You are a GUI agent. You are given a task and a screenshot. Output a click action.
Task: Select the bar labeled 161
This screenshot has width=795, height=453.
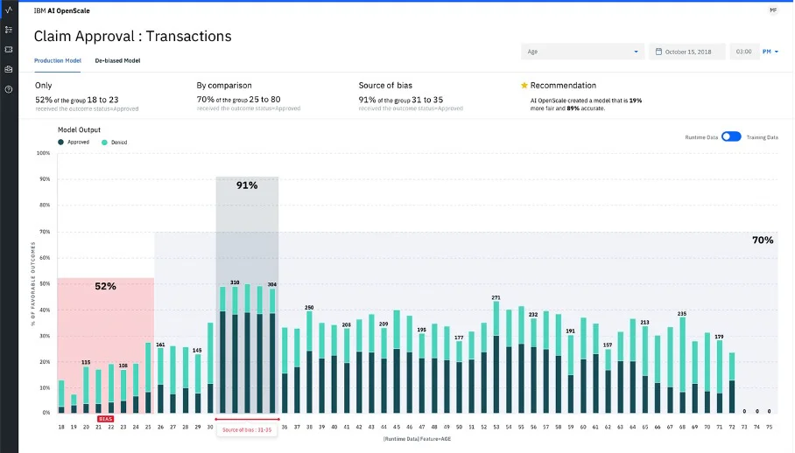pos(160,380)
